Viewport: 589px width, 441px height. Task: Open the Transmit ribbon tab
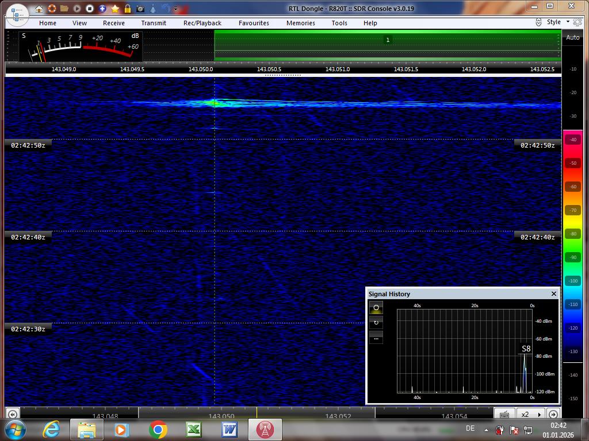coord(154,23)
